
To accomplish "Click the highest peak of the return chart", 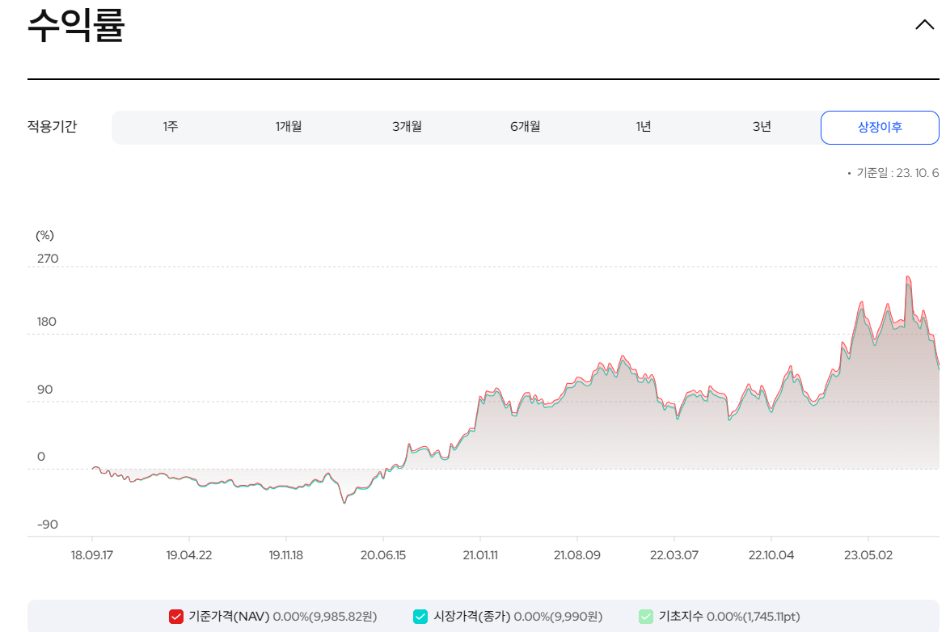I will pyautogui.click(x=908, y=276).
